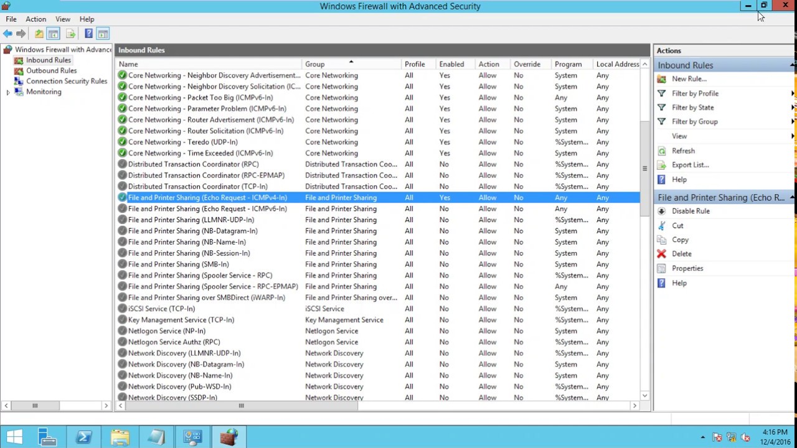797x448 pixels.
Task: Go back with the blue left arrow
Action: coord(7,34)
